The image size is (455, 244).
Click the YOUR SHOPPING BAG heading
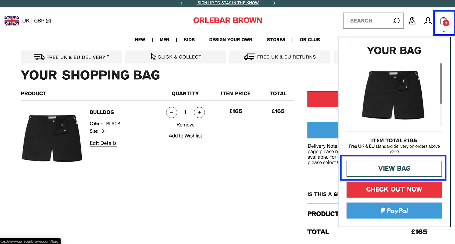(x=90, y=75)
